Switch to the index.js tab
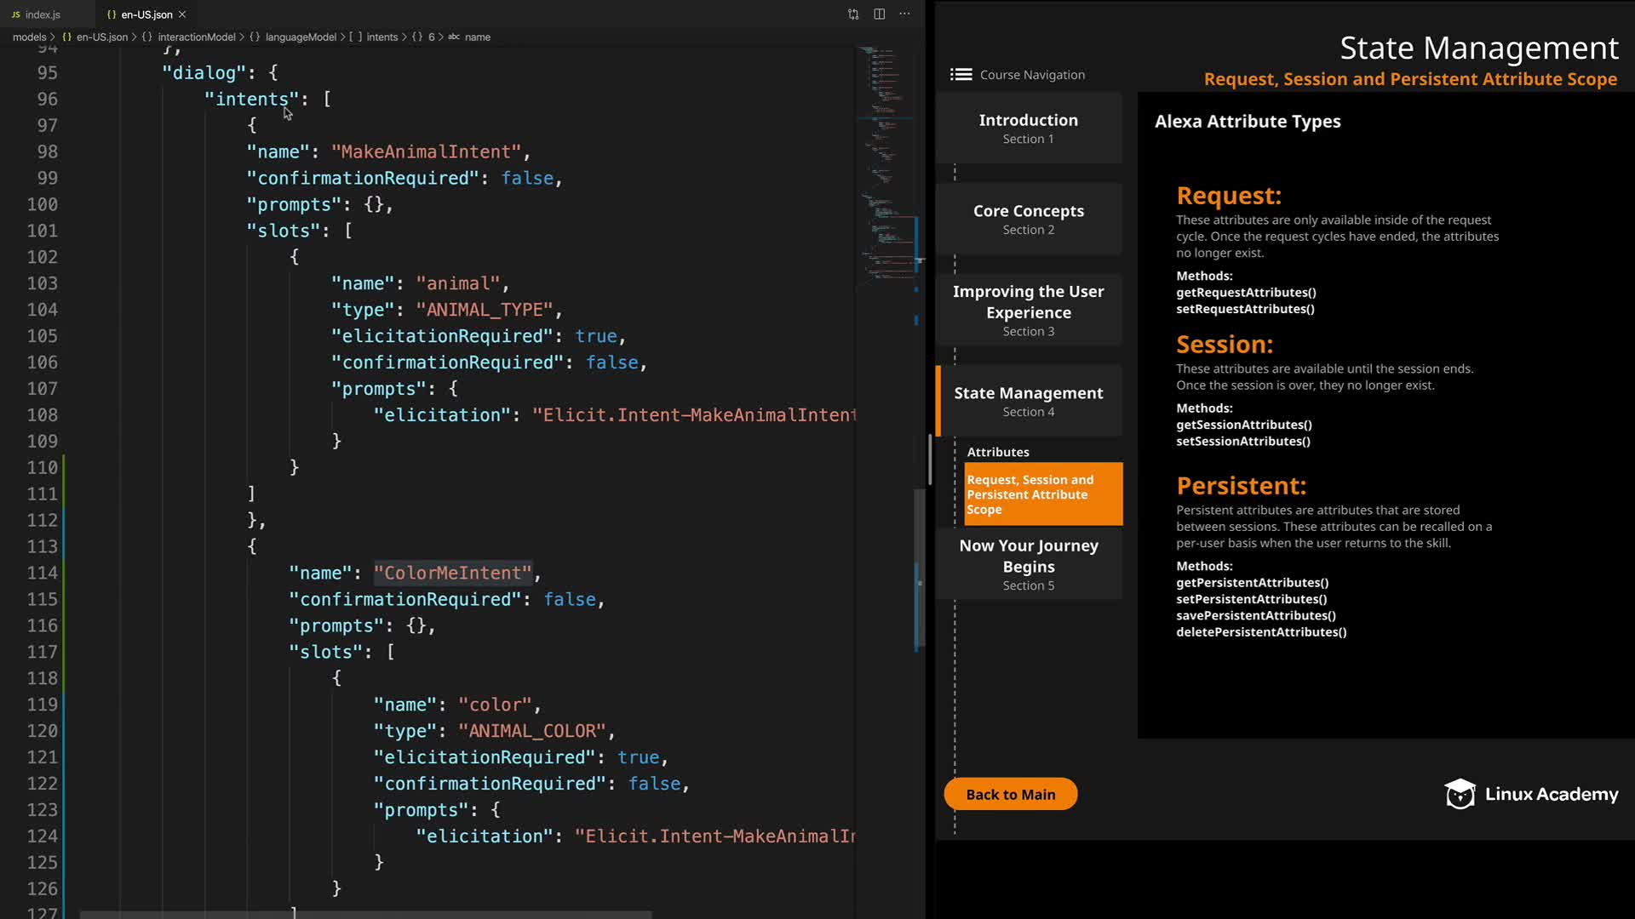The height and width of the screenshot is (919, 1635). (x=43, y=14)
